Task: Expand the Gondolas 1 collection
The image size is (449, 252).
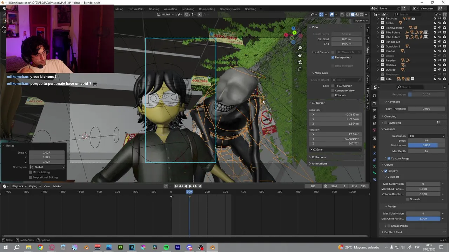Action: [378, 46]
